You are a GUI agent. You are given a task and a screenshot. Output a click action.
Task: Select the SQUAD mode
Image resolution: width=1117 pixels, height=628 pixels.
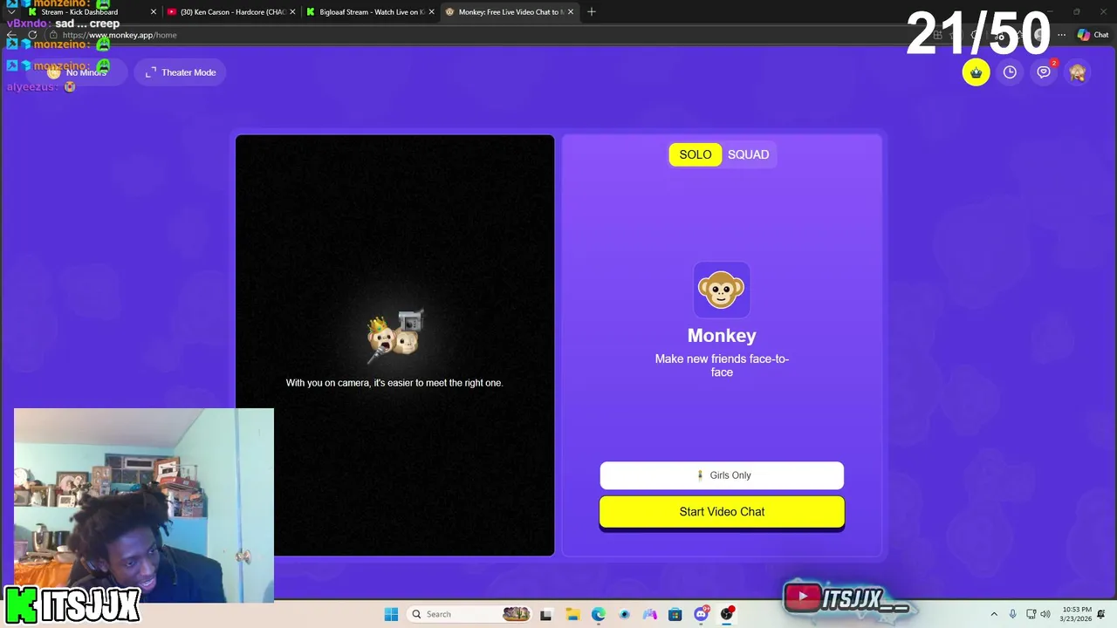tap(749, 154)
